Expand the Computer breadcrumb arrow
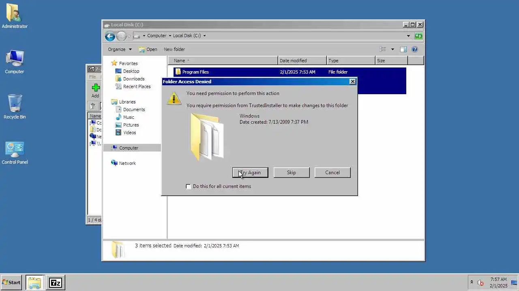 (x=170, y=36)
